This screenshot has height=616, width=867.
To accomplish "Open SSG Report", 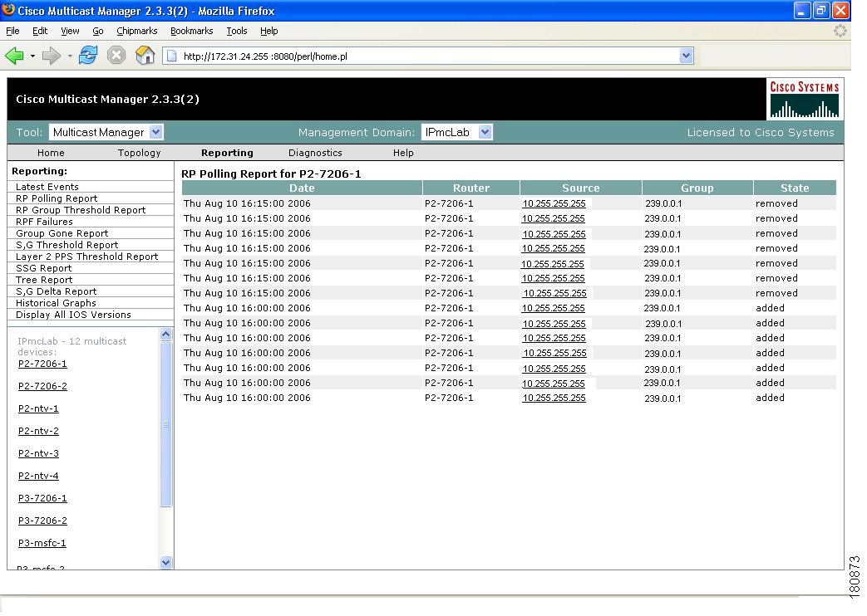I will click(x=44, y=268).
